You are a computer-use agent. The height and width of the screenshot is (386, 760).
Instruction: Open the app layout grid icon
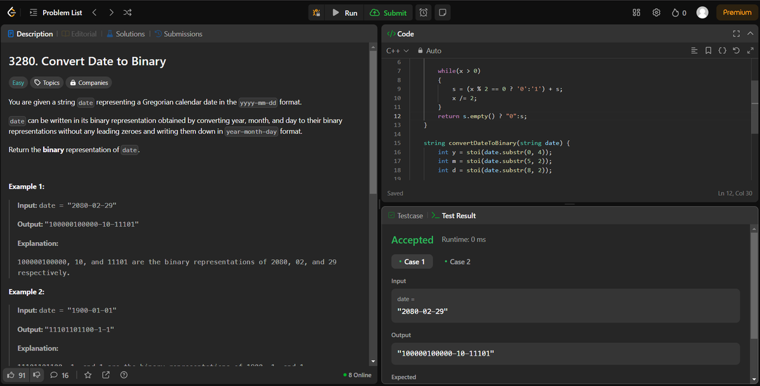click(x=636, y=12)
